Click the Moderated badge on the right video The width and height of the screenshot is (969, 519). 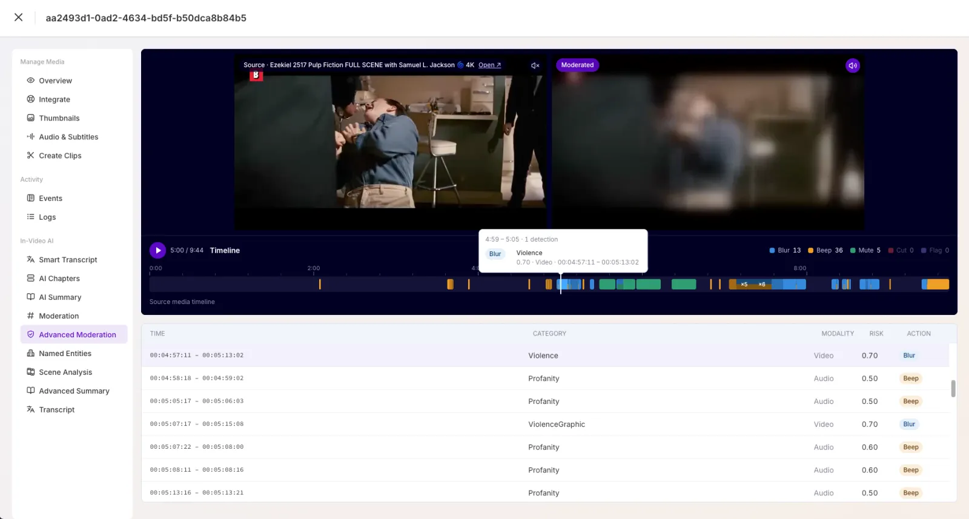pos(577,65)
